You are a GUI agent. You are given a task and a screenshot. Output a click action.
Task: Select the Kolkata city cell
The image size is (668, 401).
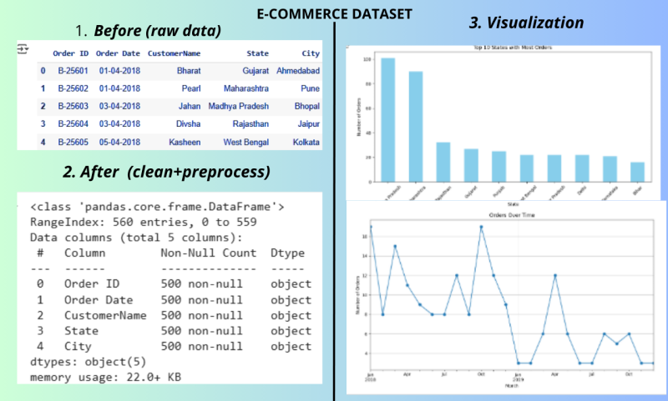coord(306,143)
